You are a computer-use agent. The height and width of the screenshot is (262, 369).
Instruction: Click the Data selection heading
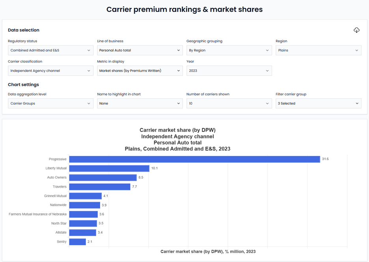coord(24,30)
